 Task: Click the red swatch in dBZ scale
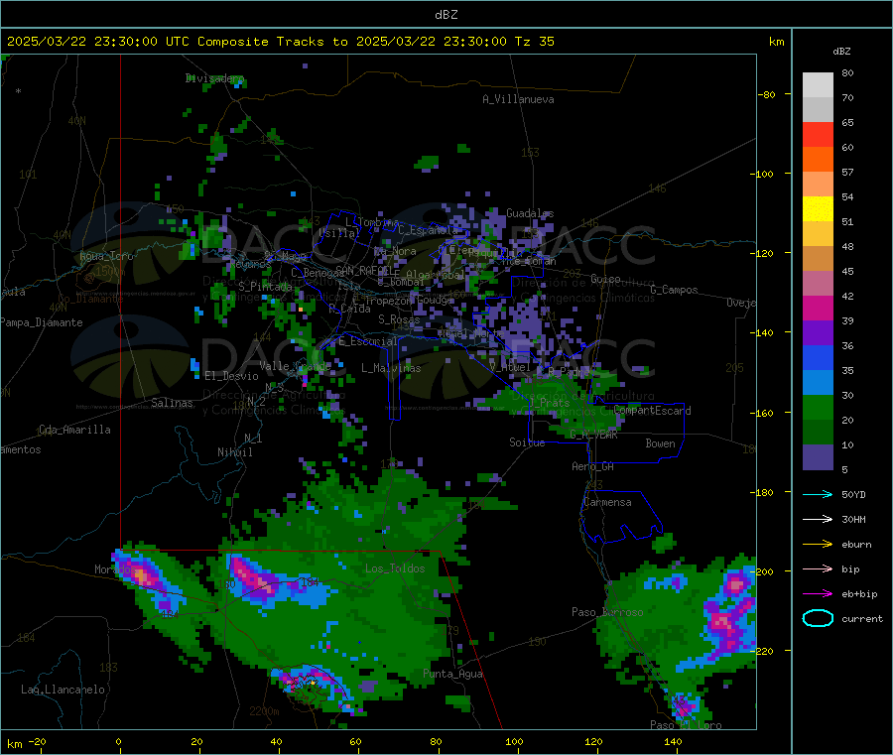[x=818, y=134]
